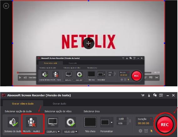Open settings gear below Duração
The image size is (178, 137).
click(140, 131)
